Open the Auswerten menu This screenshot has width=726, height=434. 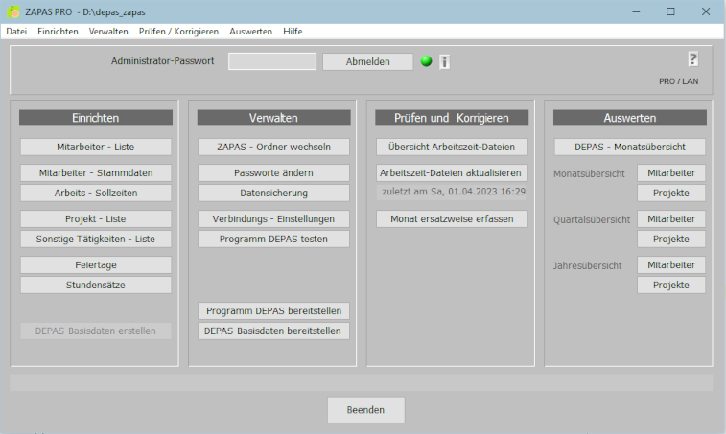pos(250,32)
